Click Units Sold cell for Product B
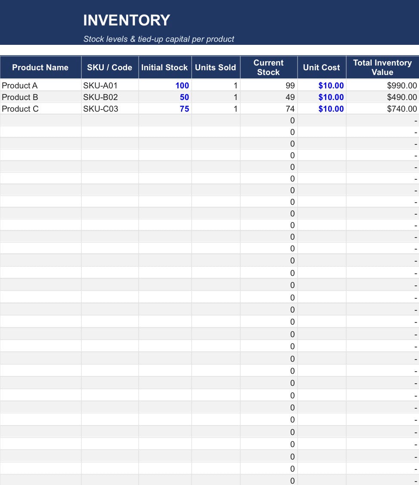The image size is (419, 485). 216,97
